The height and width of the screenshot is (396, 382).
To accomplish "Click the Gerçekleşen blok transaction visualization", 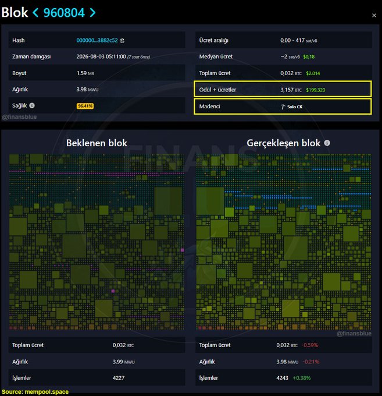I will tap(284, 242).
